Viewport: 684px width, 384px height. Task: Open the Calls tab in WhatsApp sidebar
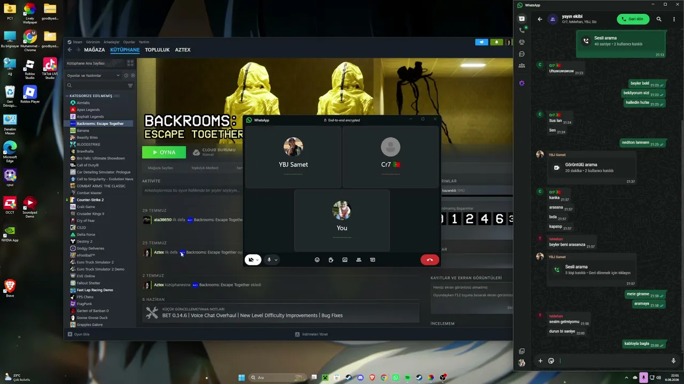tap(522, 30)
